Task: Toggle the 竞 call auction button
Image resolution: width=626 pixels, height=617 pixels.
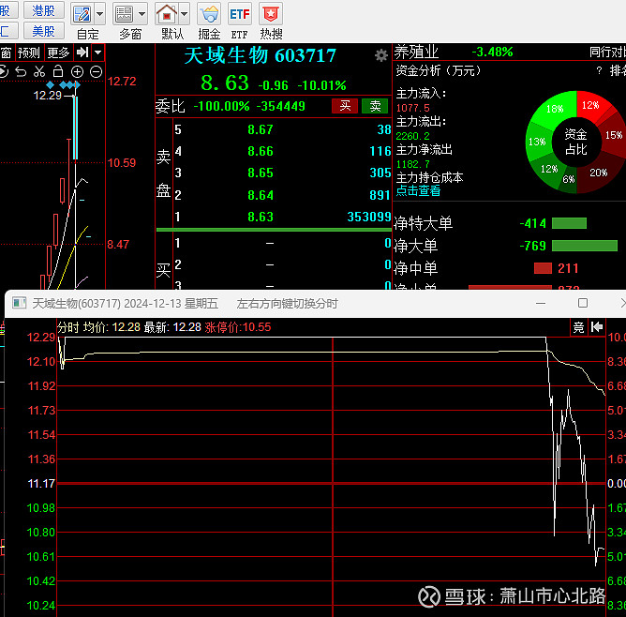Action: [578, 327]
